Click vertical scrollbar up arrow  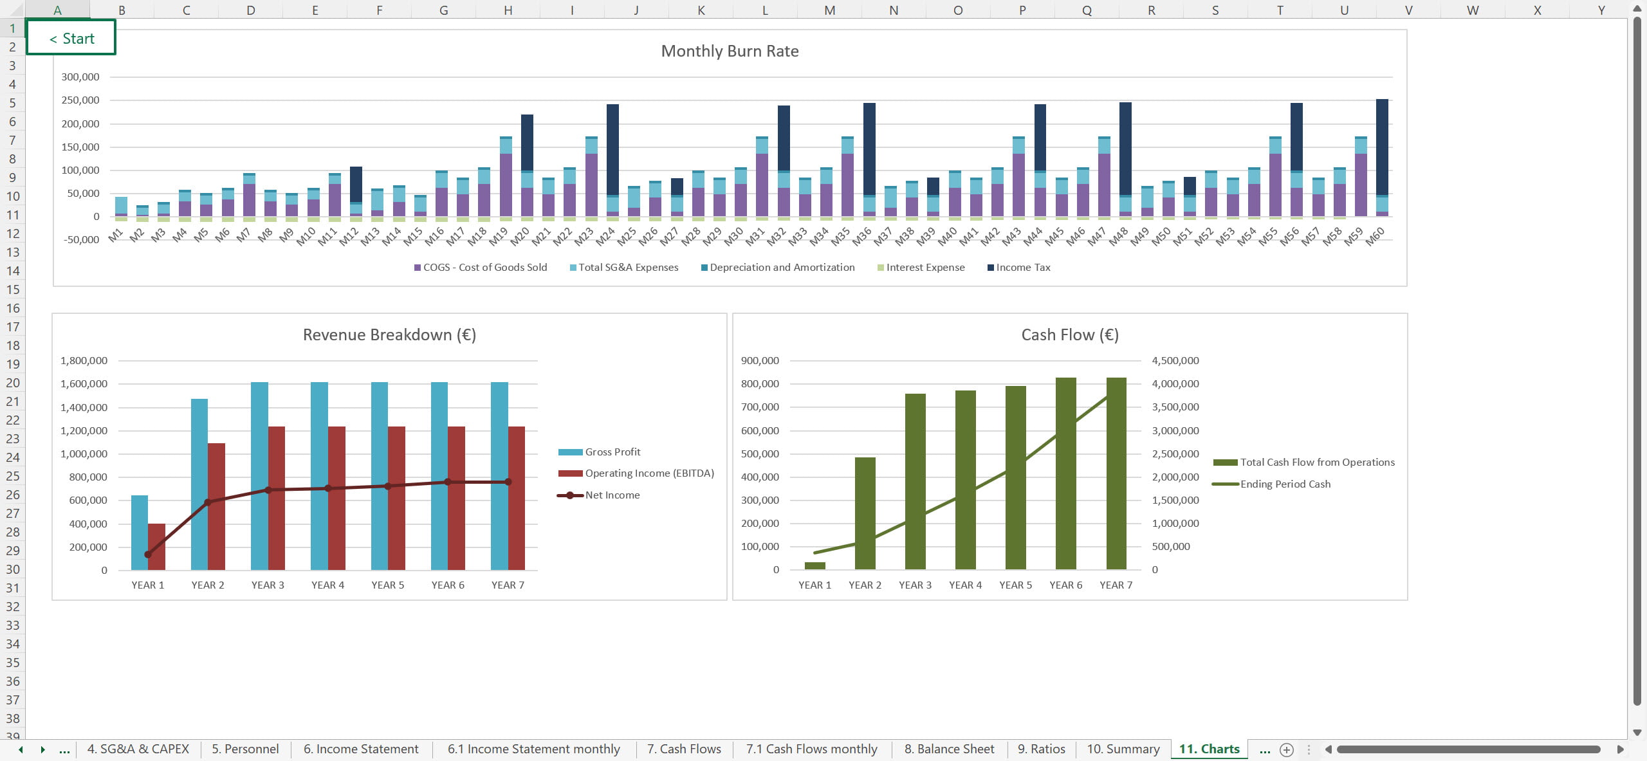click(x=1637, y=8)
